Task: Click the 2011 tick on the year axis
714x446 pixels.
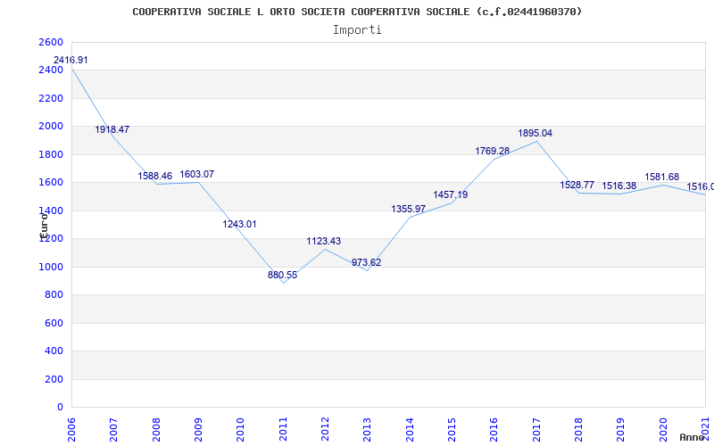Action: [x=283, y=426]
